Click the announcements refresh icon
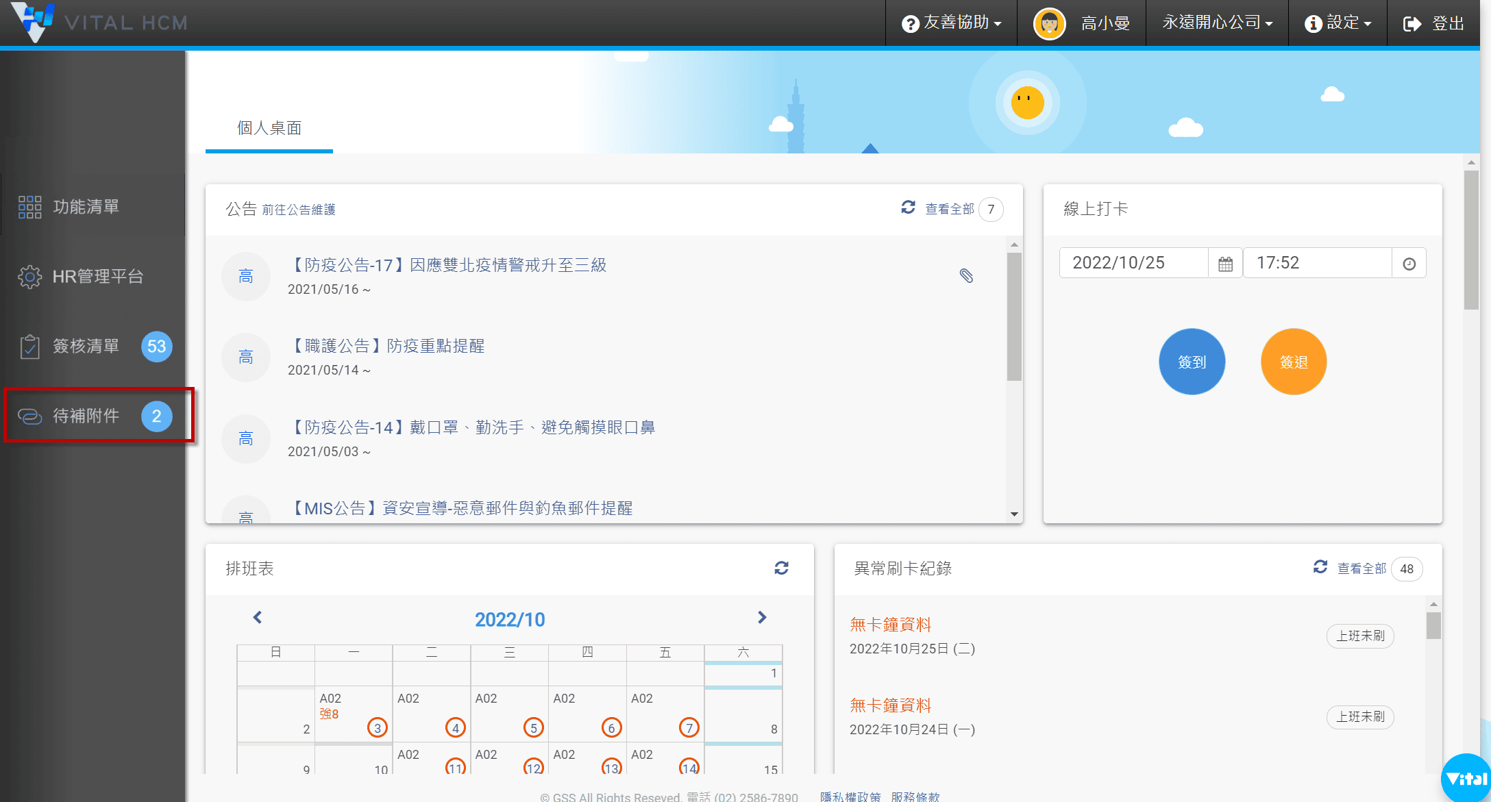This screenshot has height=802, width=1491. coord(908,208)
